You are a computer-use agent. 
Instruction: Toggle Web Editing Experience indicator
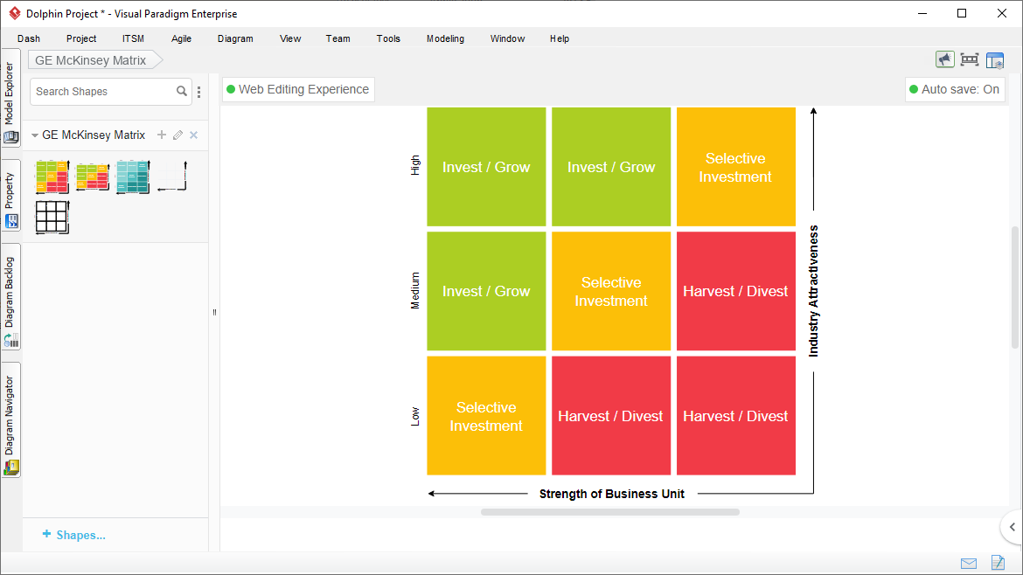[x=298, y=89]
